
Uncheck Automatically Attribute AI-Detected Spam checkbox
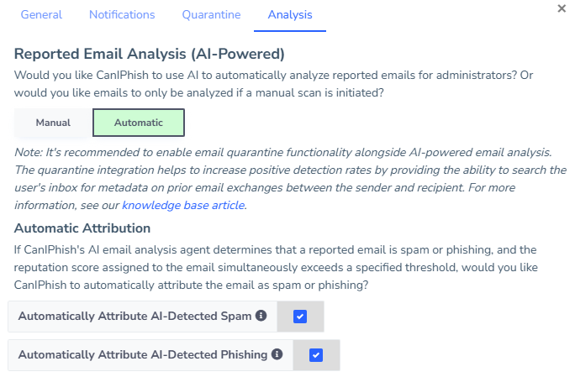(300, 317)
